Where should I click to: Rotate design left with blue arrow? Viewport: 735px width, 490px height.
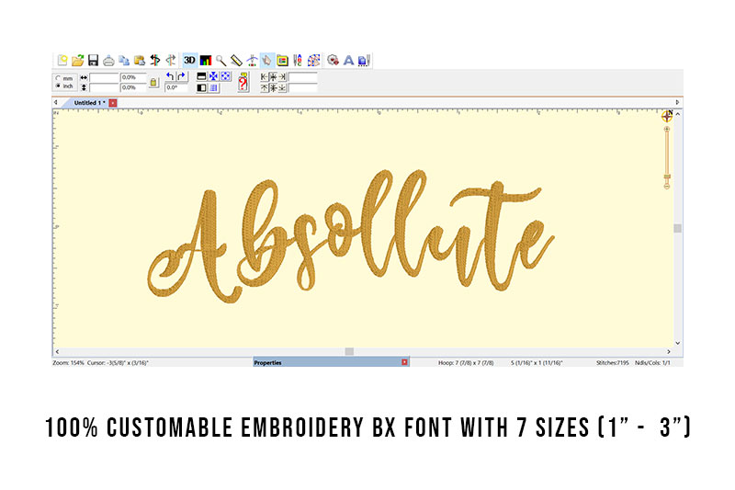170,76
